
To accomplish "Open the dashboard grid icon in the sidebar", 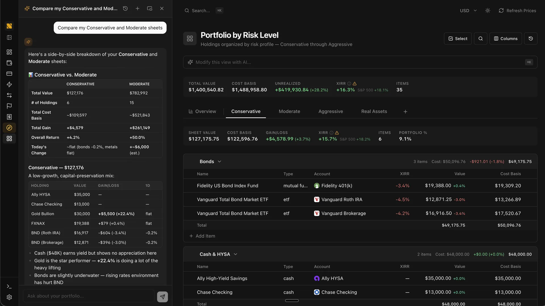I will tap(9, 52).
